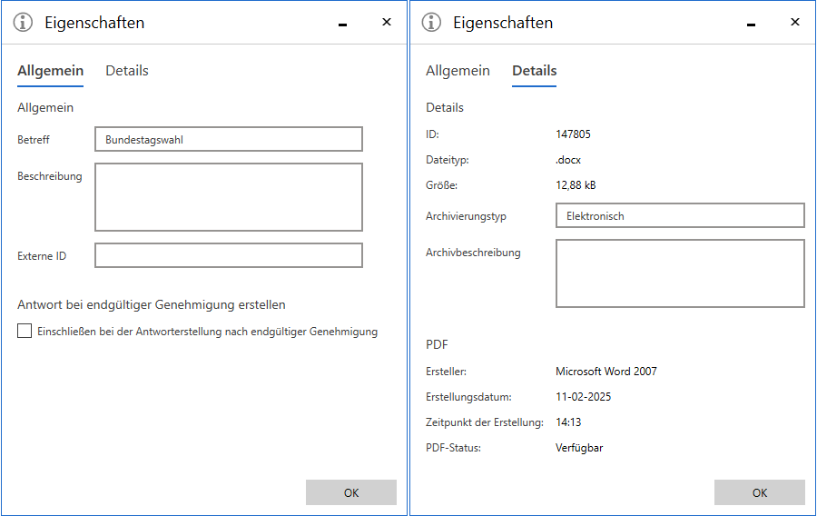Image resolution: width=817 pixels, height=516 pixels.
Task: Minimize the left Eigenschaften dialog
Action: 343,24
